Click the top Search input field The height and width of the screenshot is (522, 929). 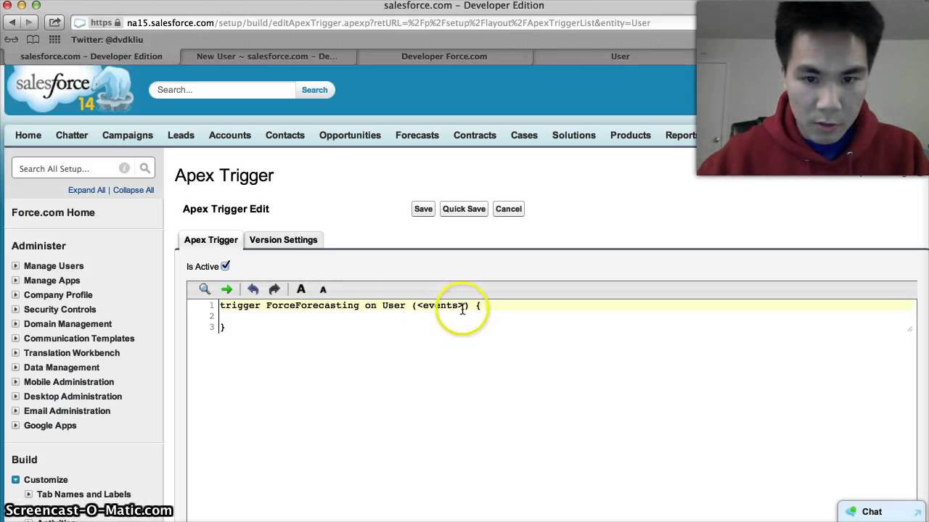(x=222, y=90)
